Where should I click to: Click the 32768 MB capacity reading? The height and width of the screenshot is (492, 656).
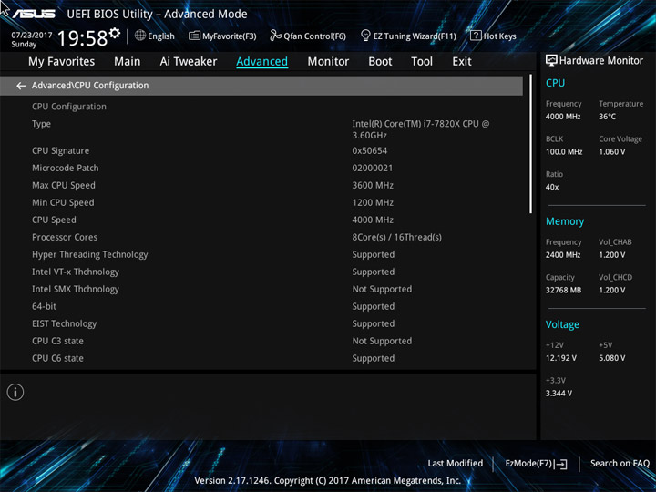click(x=563, y=290)
